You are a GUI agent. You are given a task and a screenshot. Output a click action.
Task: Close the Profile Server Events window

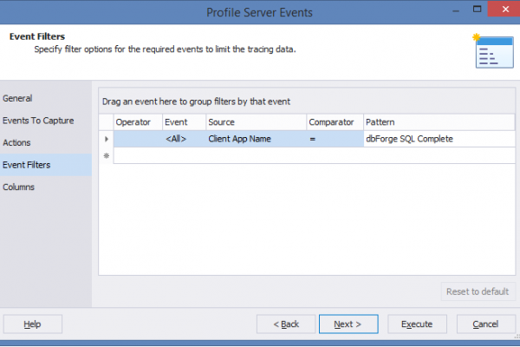click(x=505, y=10)
